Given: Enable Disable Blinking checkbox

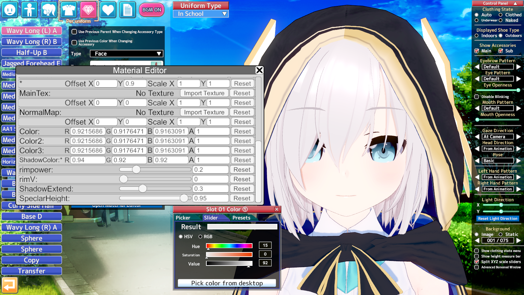Looking at the screenshot, I should click(x=477, y=97).
